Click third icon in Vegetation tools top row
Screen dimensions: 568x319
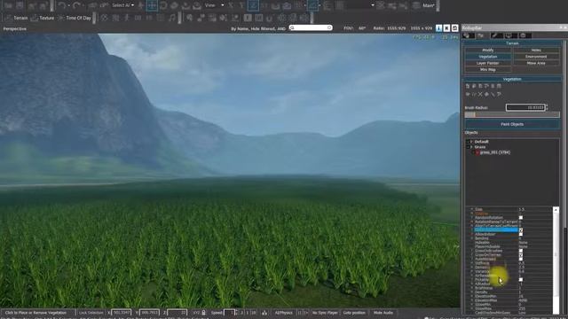click(480, 86)
